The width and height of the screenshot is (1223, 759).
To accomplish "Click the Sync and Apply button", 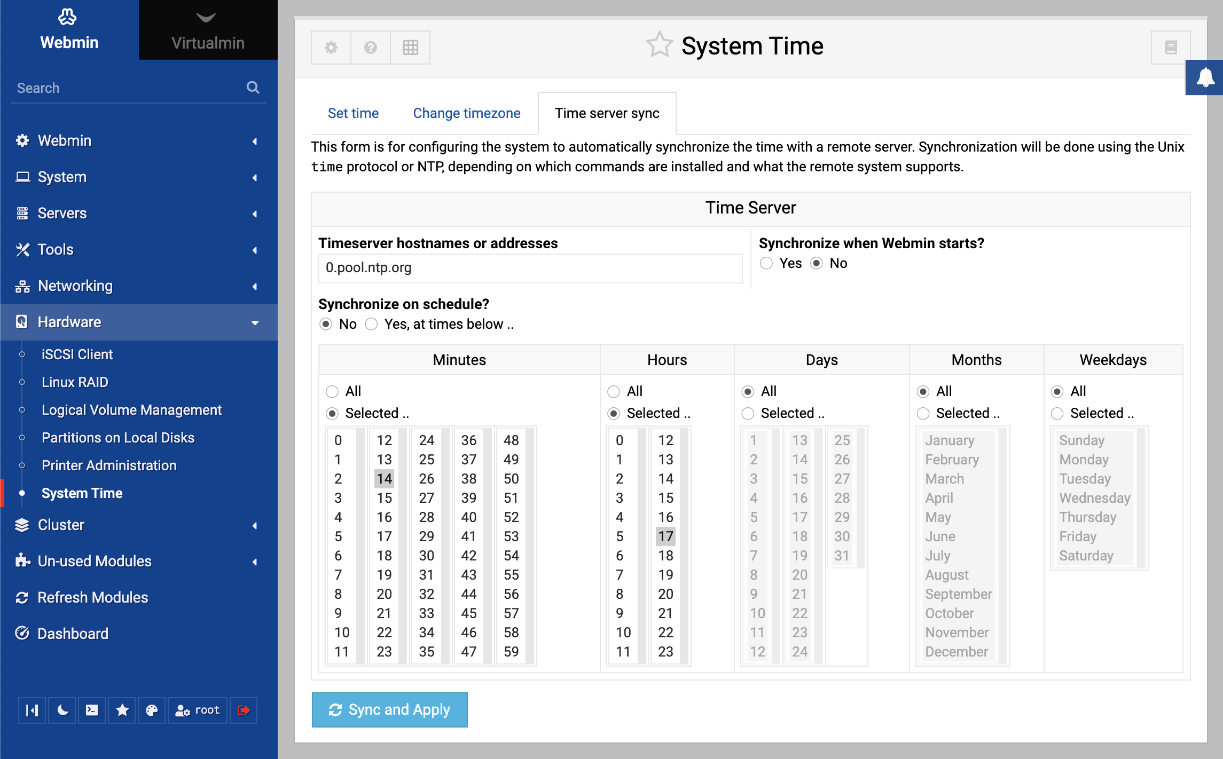I will 390,710.
